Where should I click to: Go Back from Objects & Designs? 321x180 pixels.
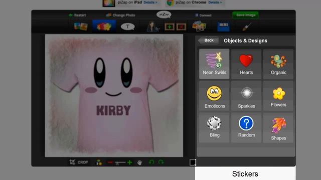pos(208,40)
